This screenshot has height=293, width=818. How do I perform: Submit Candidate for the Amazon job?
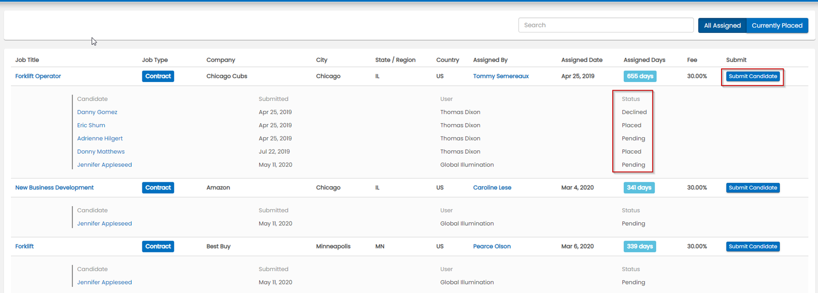point(753,188)
